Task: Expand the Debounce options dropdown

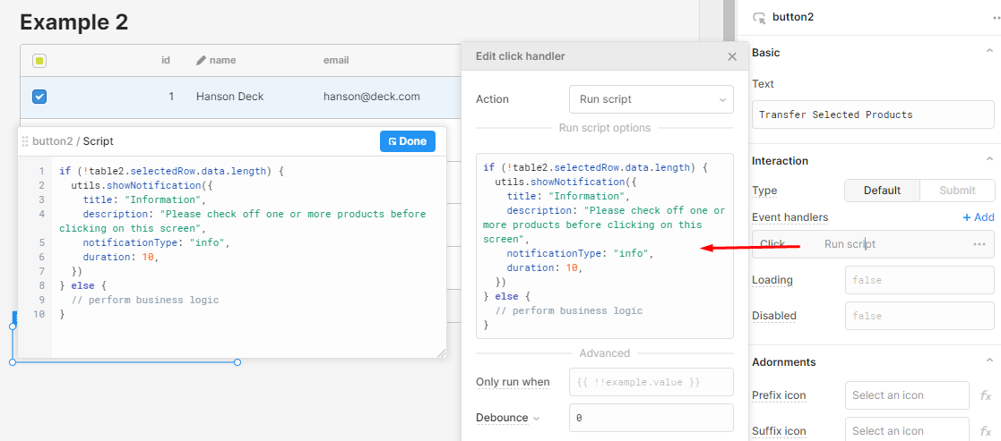Action: (x=537, y=418)
